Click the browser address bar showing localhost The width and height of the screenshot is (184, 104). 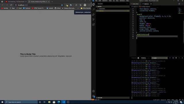click(39, 5)
